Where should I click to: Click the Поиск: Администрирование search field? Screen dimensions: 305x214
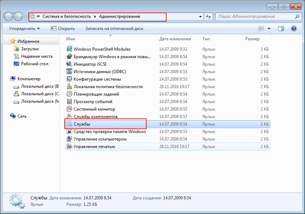click(x=255, y=16)
